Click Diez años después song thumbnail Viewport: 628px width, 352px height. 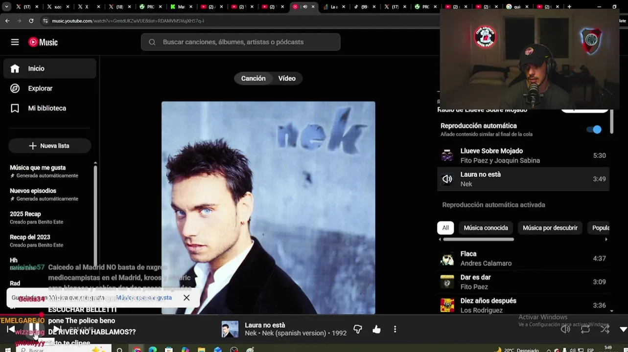[447, 305]
